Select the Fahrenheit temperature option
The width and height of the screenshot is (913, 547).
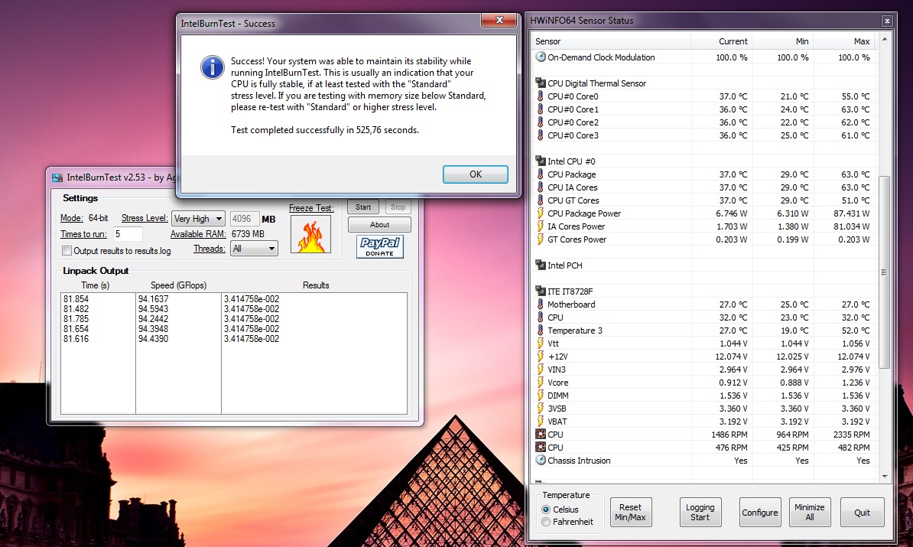click(546, 522)
